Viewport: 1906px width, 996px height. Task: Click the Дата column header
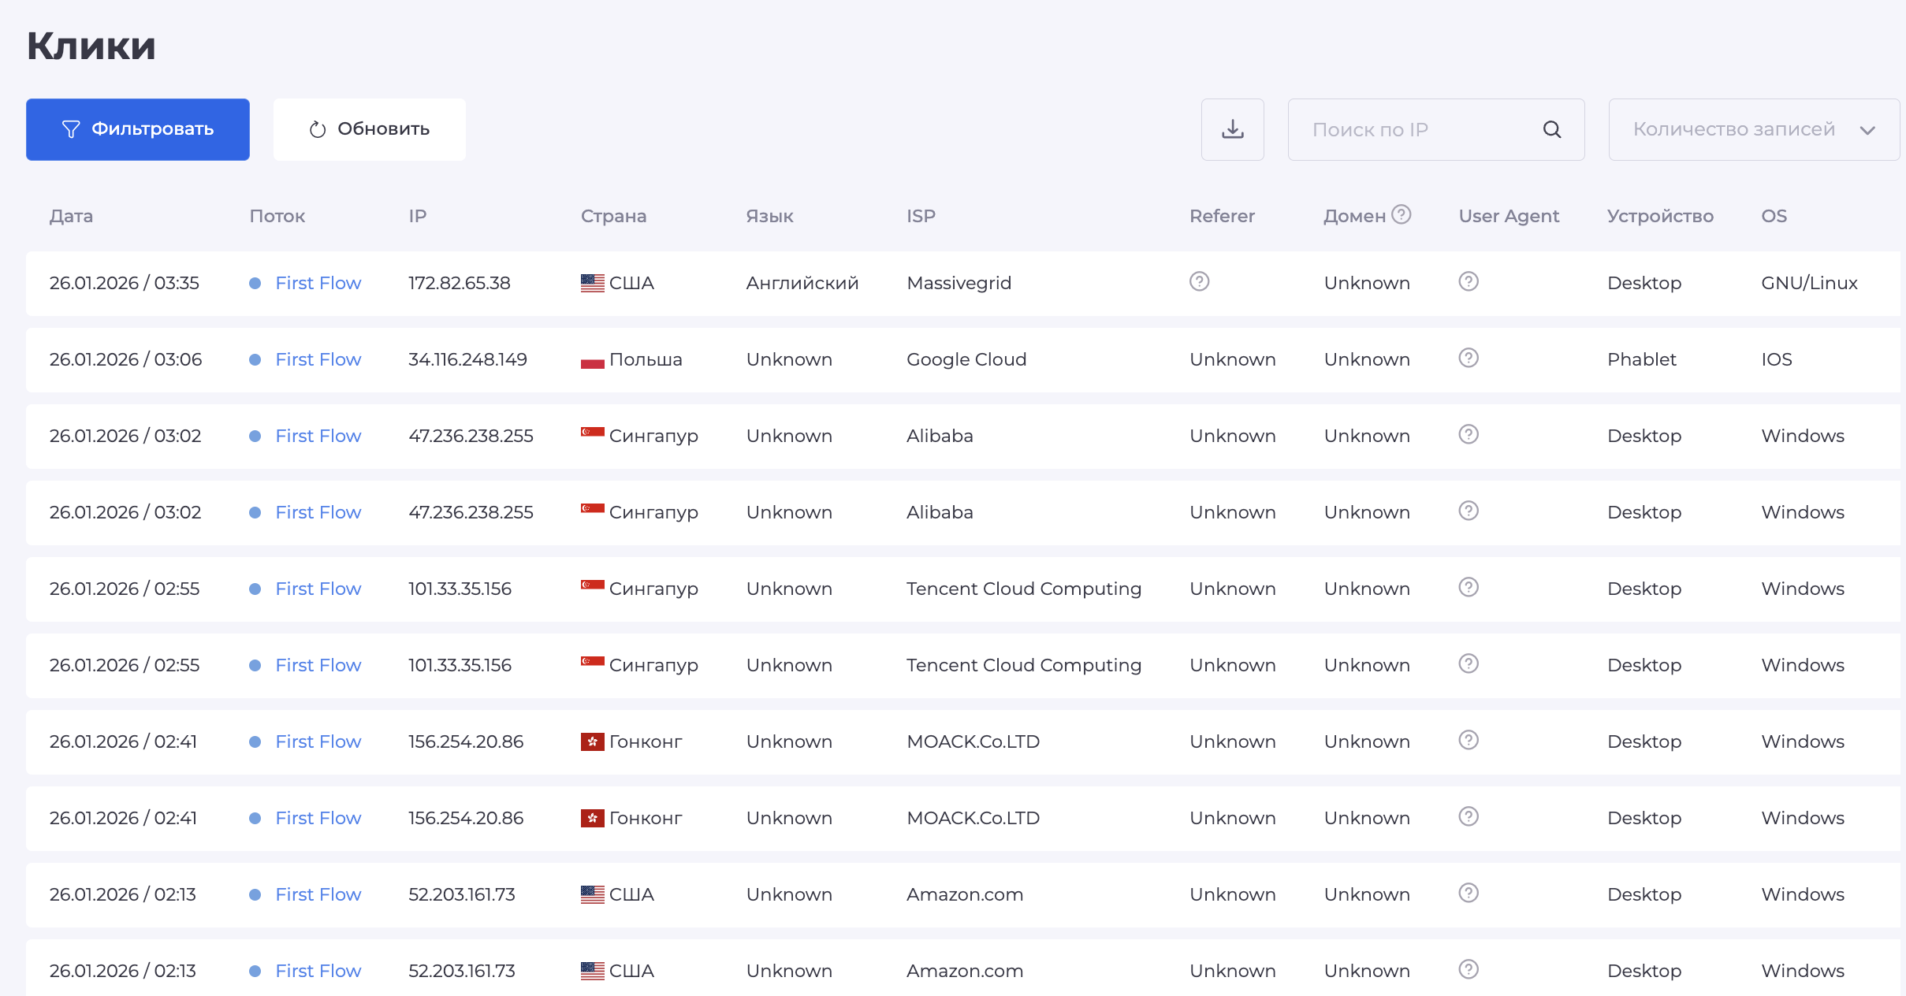coord(71,216)
